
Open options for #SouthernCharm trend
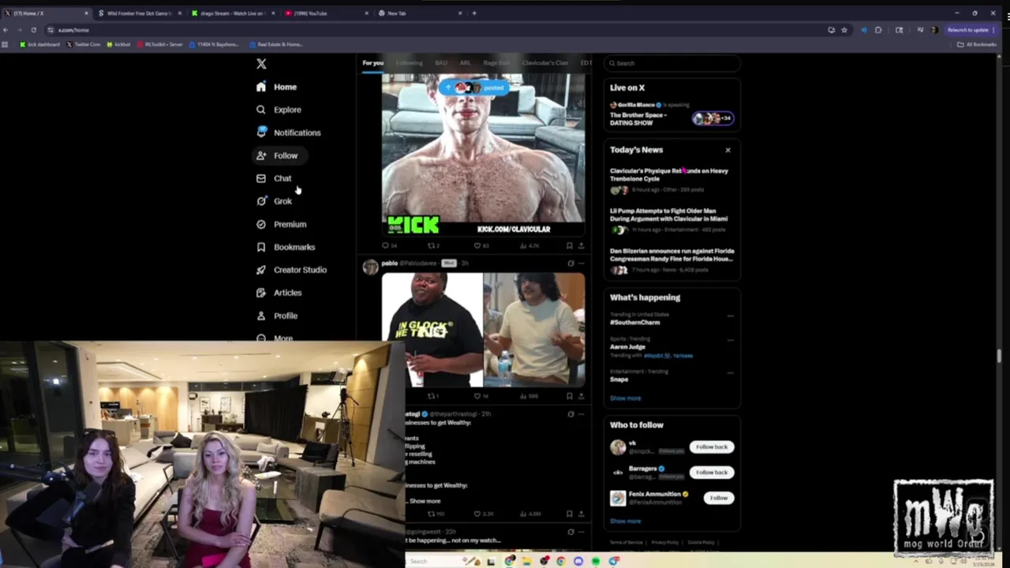click(x=730, y=316)
